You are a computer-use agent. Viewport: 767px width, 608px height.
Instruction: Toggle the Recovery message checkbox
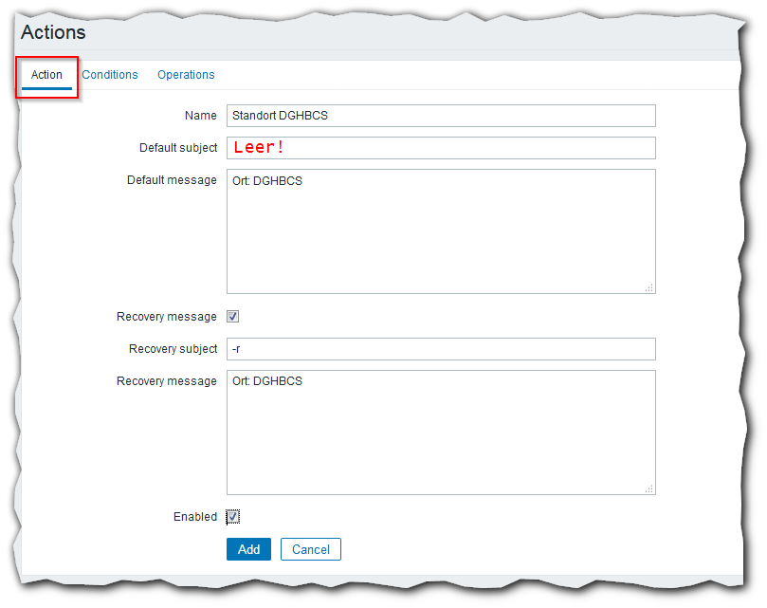[233, 317]
